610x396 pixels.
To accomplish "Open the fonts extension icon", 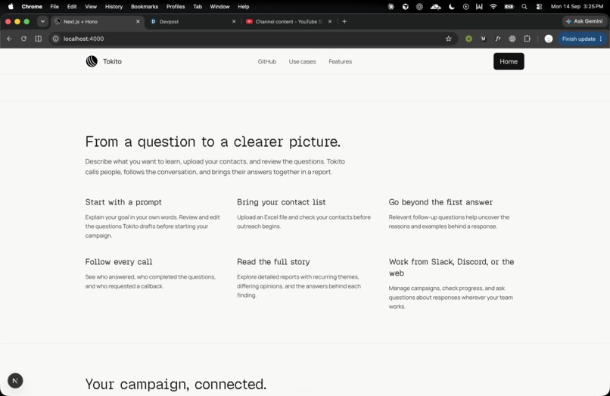I will [498, 39].
